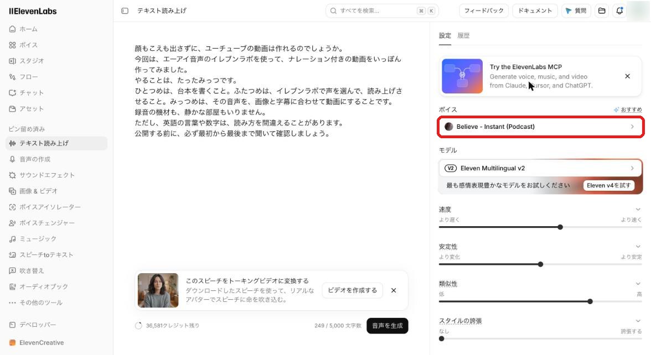Open the スピーチtoテキスト icon

pos(12,254)
